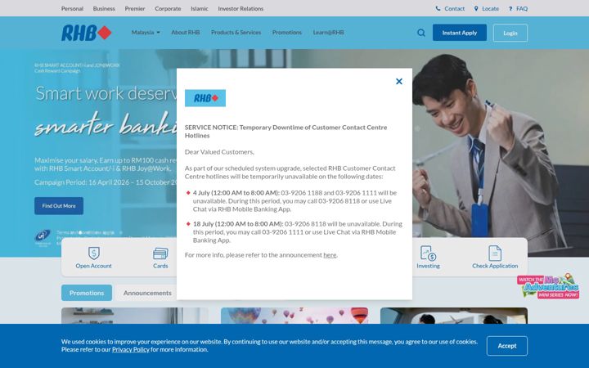
Task: Open Promotions menu in header
Action: pos(287,33)
